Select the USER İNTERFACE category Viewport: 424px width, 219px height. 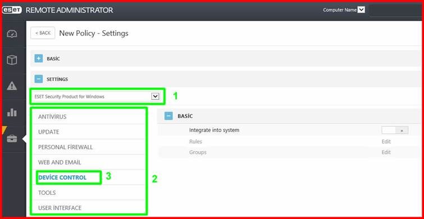[x=89, y=208]
